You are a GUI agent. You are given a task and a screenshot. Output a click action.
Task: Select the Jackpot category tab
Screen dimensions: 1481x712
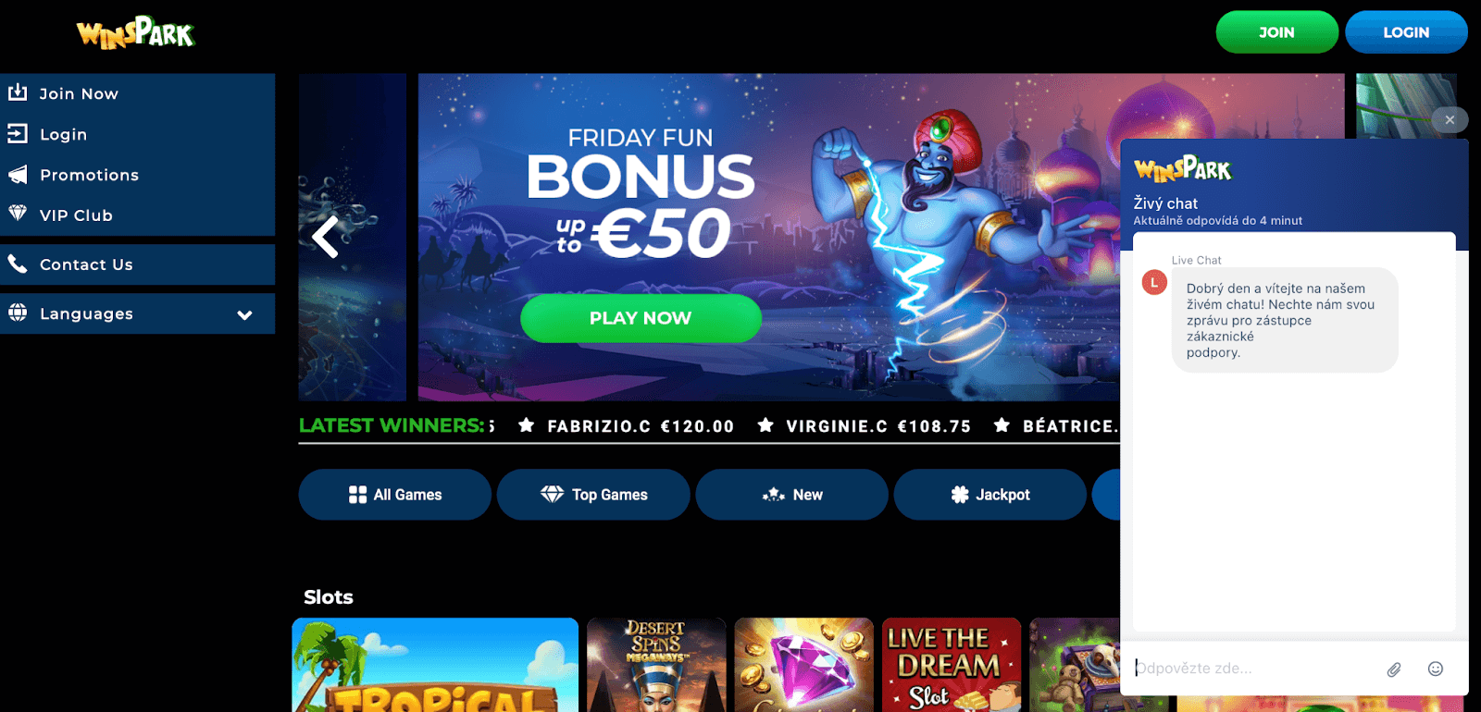coord(990,495)
